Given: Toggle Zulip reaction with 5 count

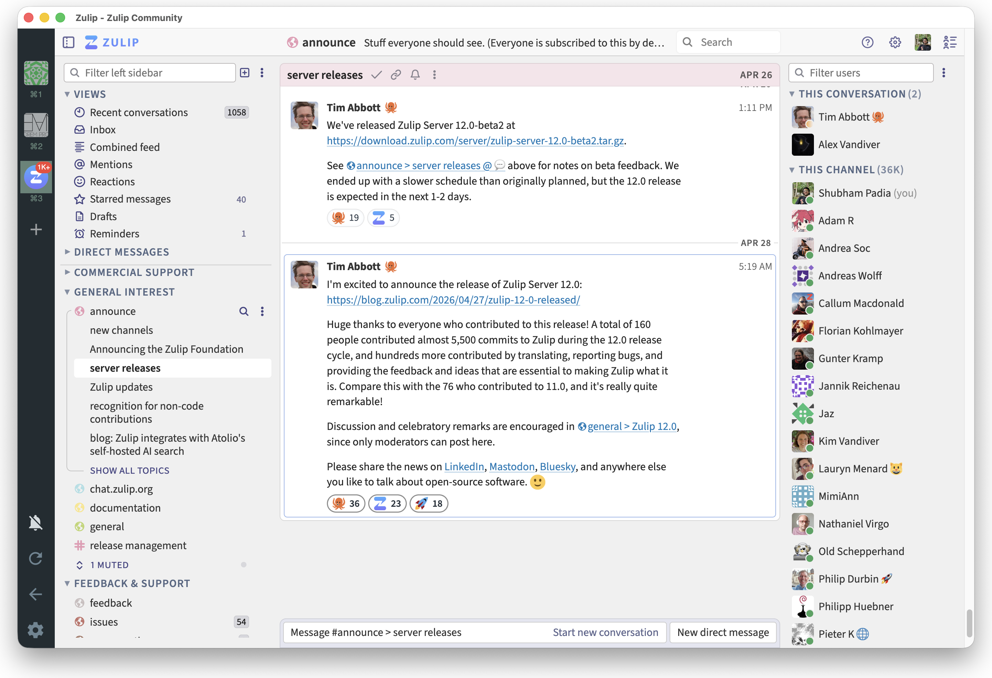Looking at the screenshot, I should [x=383, y=218].
